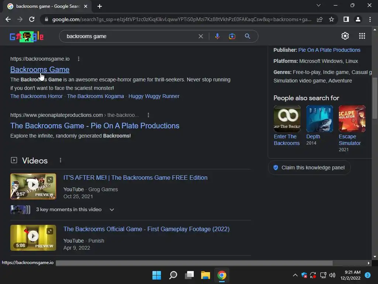
Task: Play the IT'S AFTER ME video thumbnail
Action: coord(33,186)
